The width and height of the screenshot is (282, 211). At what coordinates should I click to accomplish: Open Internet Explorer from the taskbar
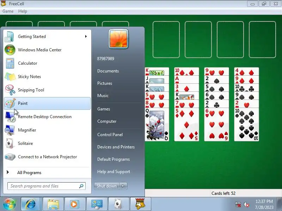[31, 204]
